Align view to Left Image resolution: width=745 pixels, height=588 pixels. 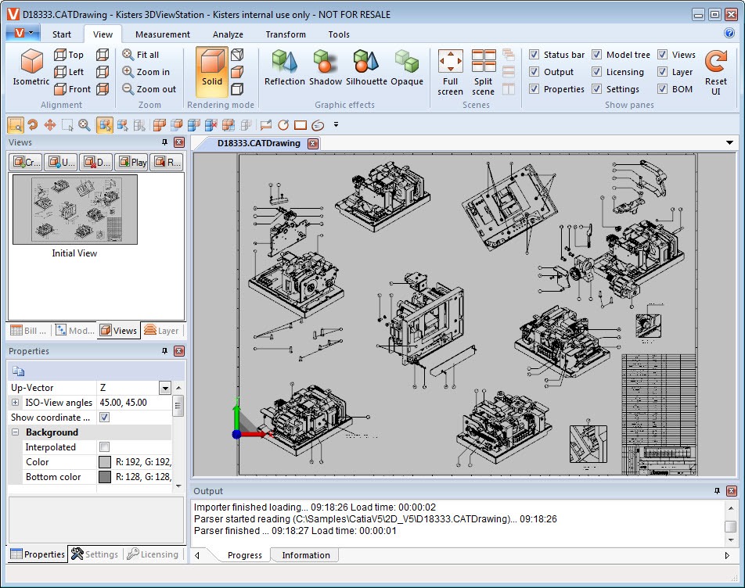pos(69,72)
